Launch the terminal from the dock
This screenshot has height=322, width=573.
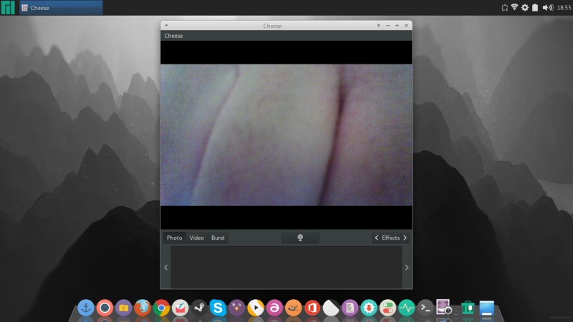[x=425, y=308]
